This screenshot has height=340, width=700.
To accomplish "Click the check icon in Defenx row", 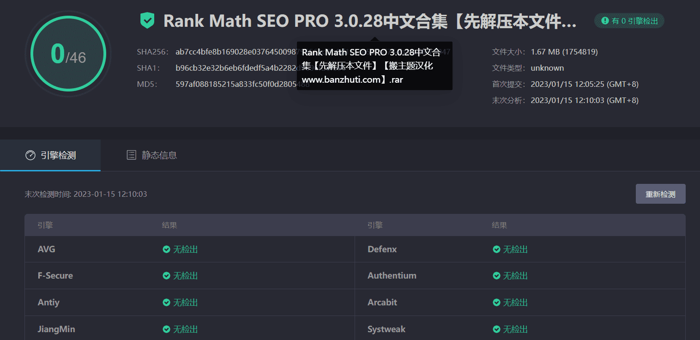I will pos(497,249).
